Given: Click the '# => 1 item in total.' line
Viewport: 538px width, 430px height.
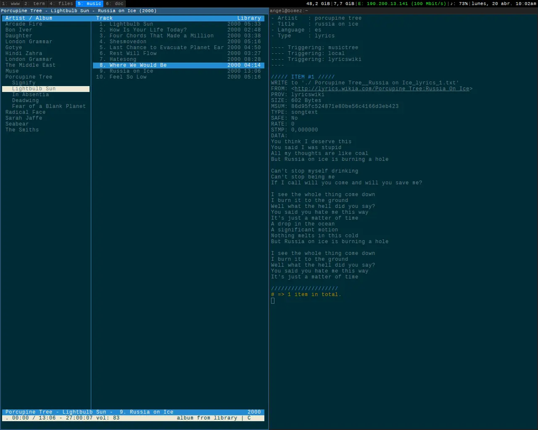Looking at the screenshot, I should [x=306, y=294].
